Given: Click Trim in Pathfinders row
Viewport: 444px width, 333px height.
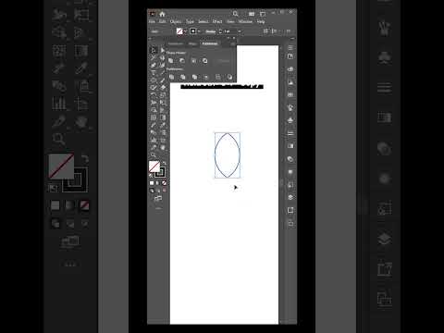Looking at the screenshot, I should pyautogui.click(x=183, y=77).
